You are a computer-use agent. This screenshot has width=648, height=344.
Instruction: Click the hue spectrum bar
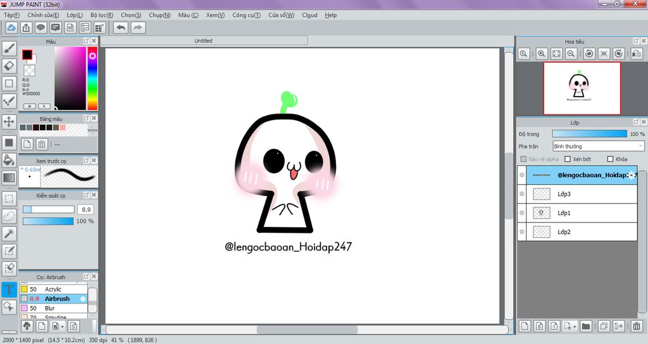click(x=92, y=78)
